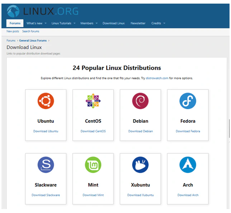The image size is (231, 213).
Task: Click the LINUX.ORG site title text
Action: point(51,11)
